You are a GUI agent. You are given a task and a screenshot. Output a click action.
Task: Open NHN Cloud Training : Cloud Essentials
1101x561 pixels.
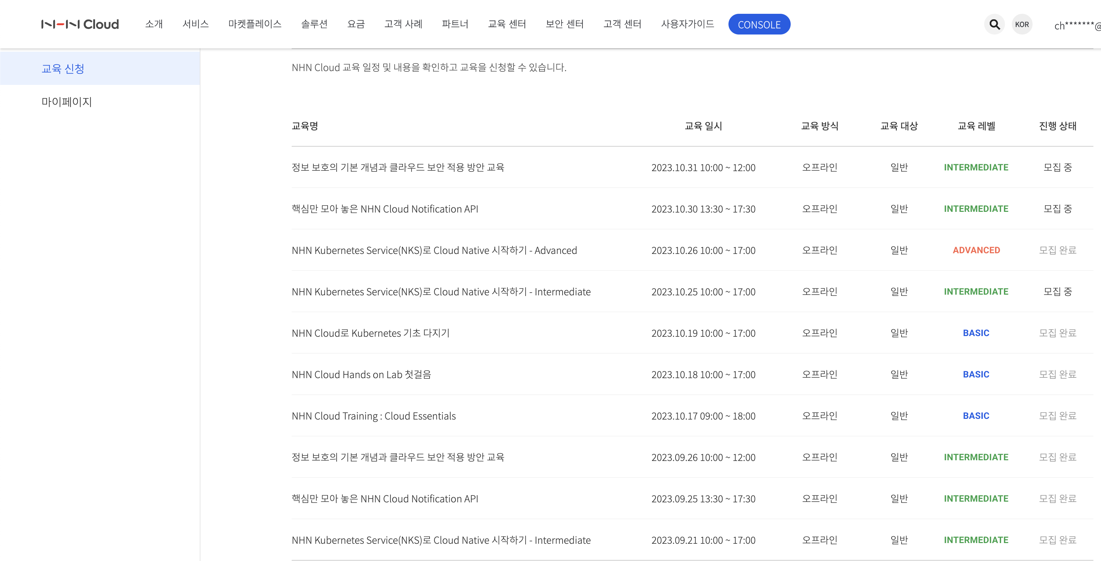click(x=374, y=415)
